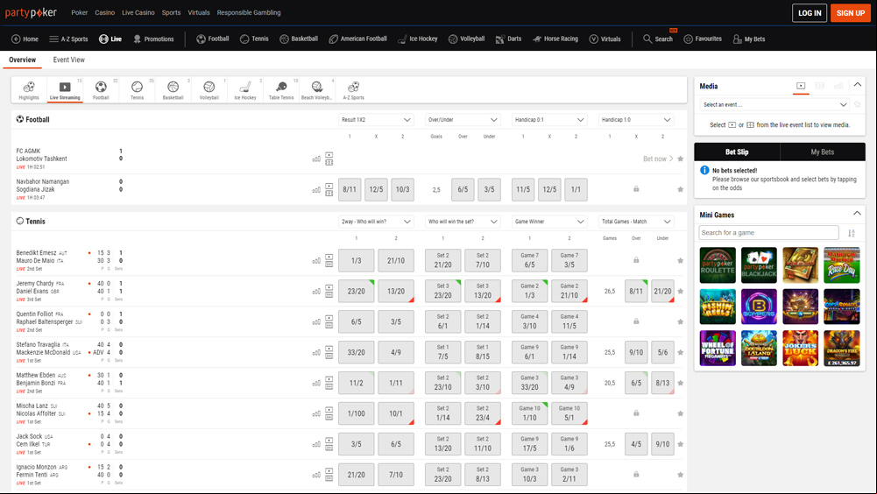Click Bet now for FC AGMK match
The image size is (877, 494).
tap(658, 159)
